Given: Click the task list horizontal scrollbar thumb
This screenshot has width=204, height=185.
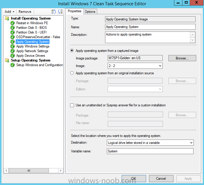Looking at the screenshot, I should (29, 170).
